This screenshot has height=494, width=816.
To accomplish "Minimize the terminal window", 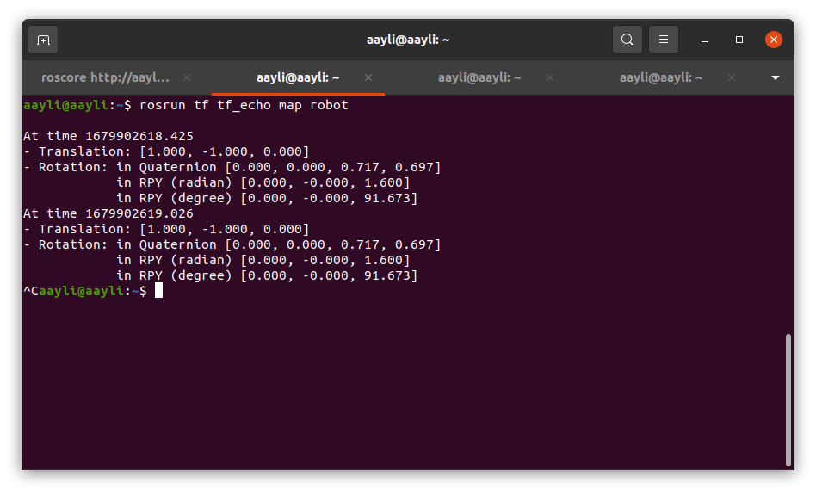I will coord(705,40).
